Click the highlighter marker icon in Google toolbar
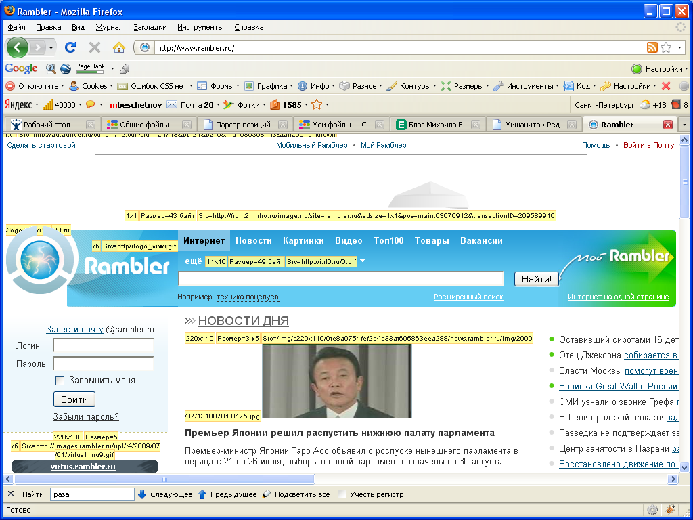 coord(125,68)
